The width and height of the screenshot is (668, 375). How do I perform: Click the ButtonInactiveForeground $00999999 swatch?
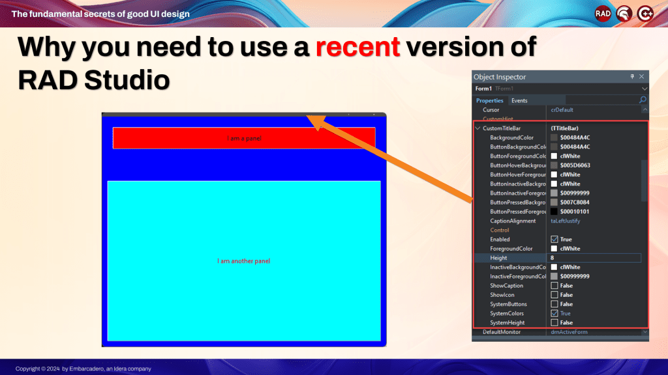click(554, 193)
